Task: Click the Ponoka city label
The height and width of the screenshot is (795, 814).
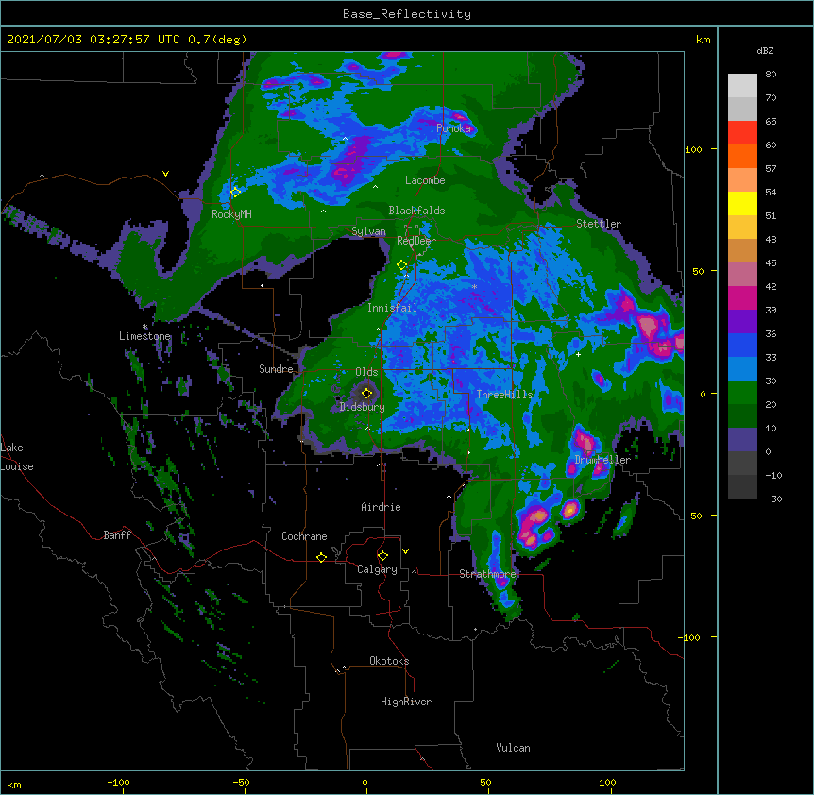Action: tap(453, 128)
